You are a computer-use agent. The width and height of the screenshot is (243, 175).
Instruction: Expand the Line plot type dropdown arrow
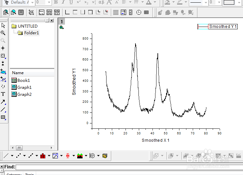point(12,156)
